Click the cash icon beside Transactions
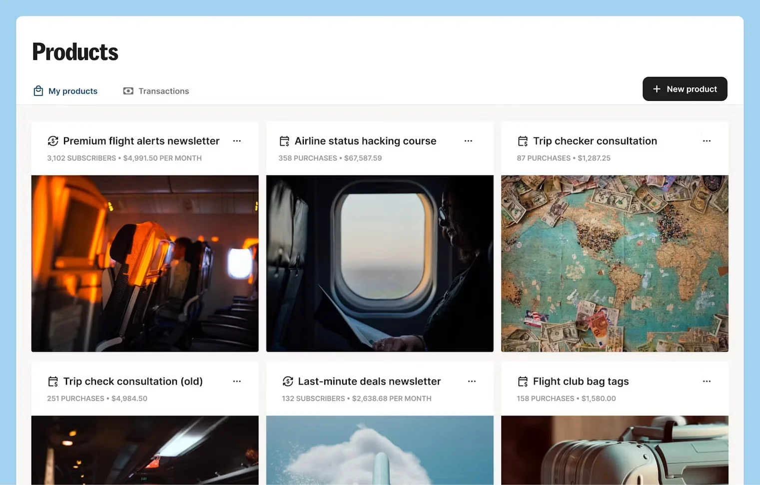Screen dimensions: 760x485 128,91
